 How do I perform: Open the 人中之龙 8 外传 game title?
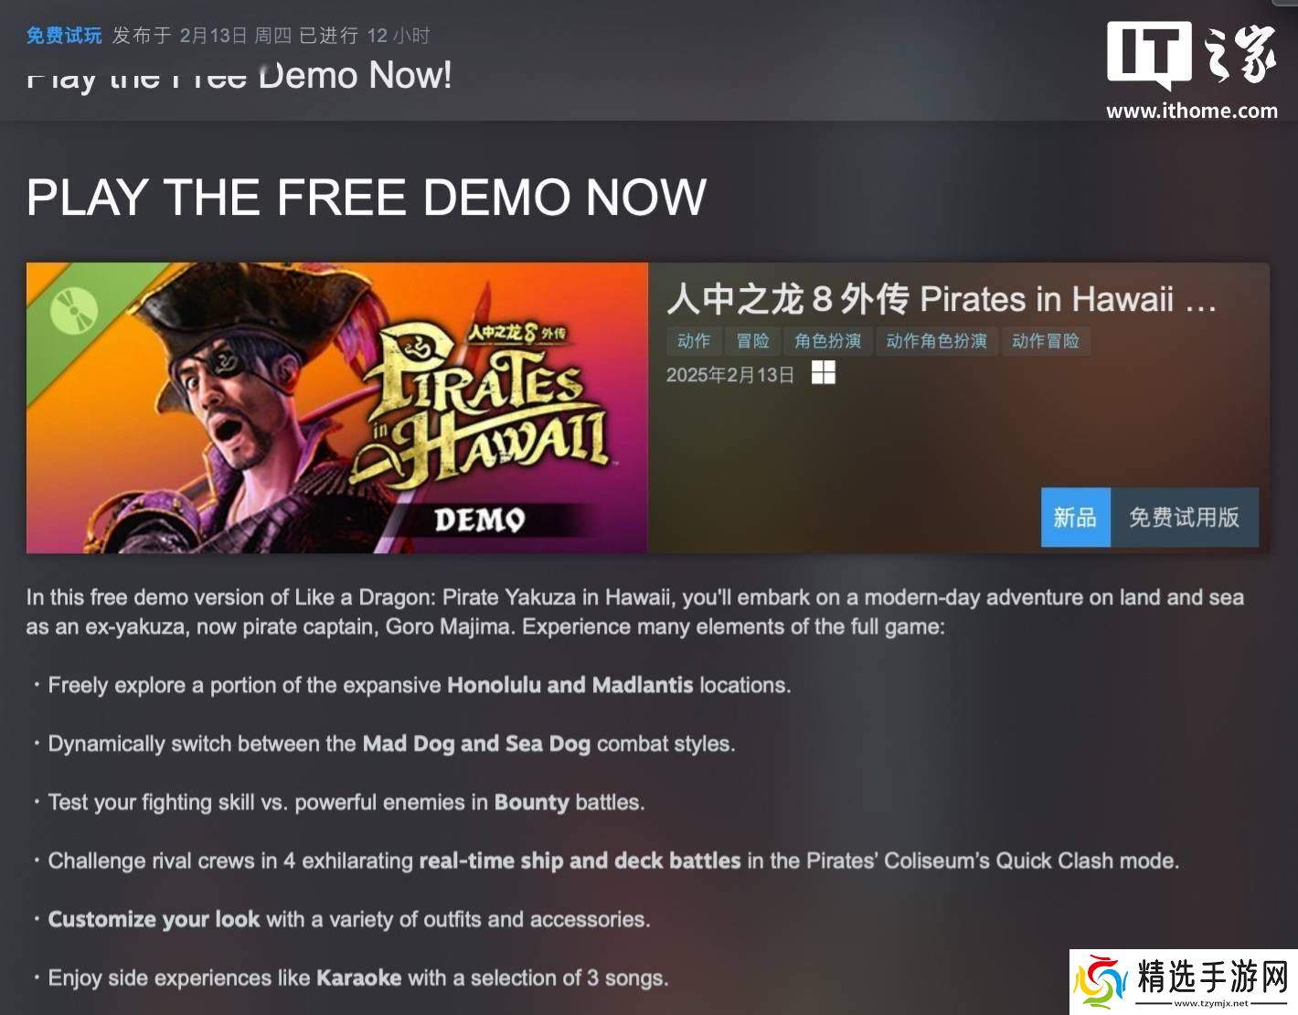pos(942,299)
